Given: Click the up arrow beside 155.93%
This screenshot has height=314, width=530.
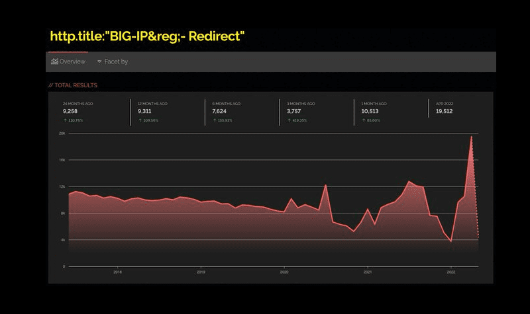Looking at the screenshot, I should point(214,120).
